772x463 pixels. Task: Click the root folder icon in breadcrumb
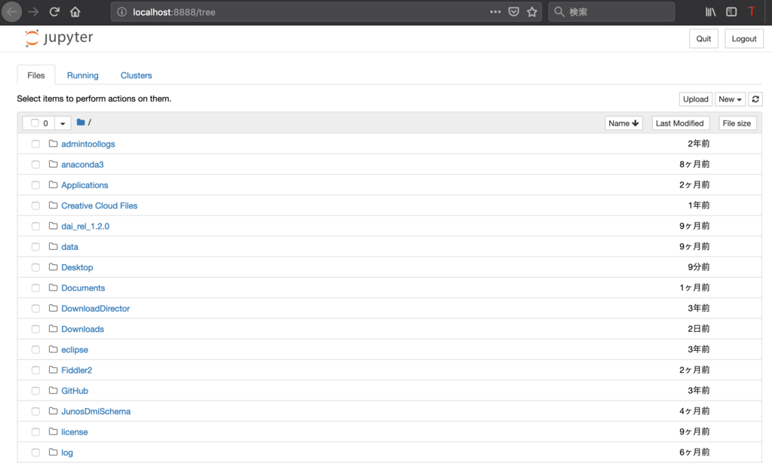81,122
